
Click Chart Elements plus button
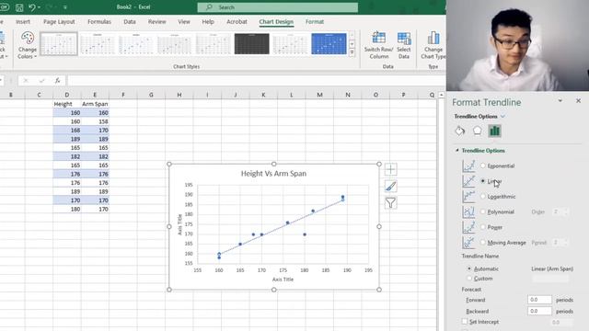point(390,169)
